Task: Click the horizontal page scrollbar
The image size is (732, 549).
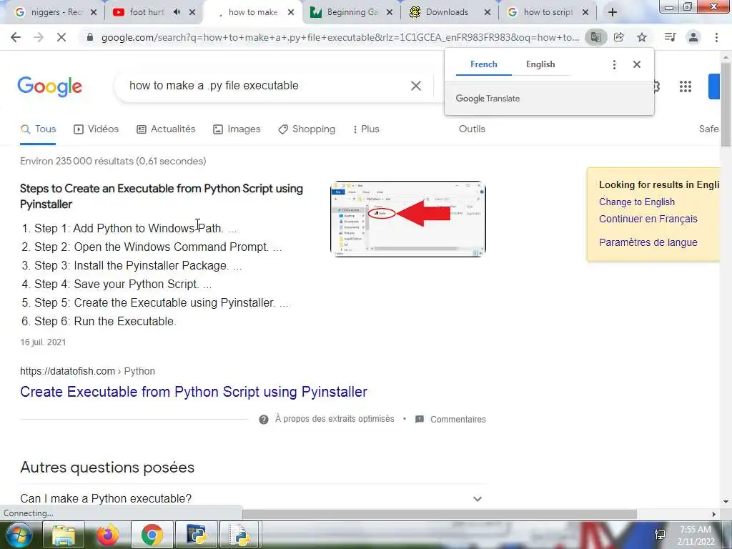Action: pyautogui.click(x=440, y=514)
